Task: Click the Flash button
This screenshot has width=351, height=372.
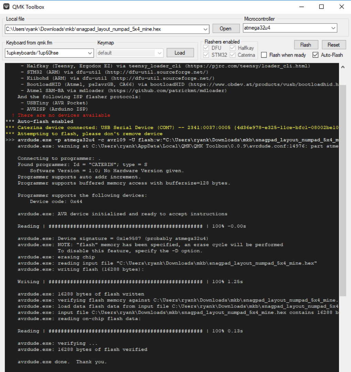Action: click(x=306, y=45)
